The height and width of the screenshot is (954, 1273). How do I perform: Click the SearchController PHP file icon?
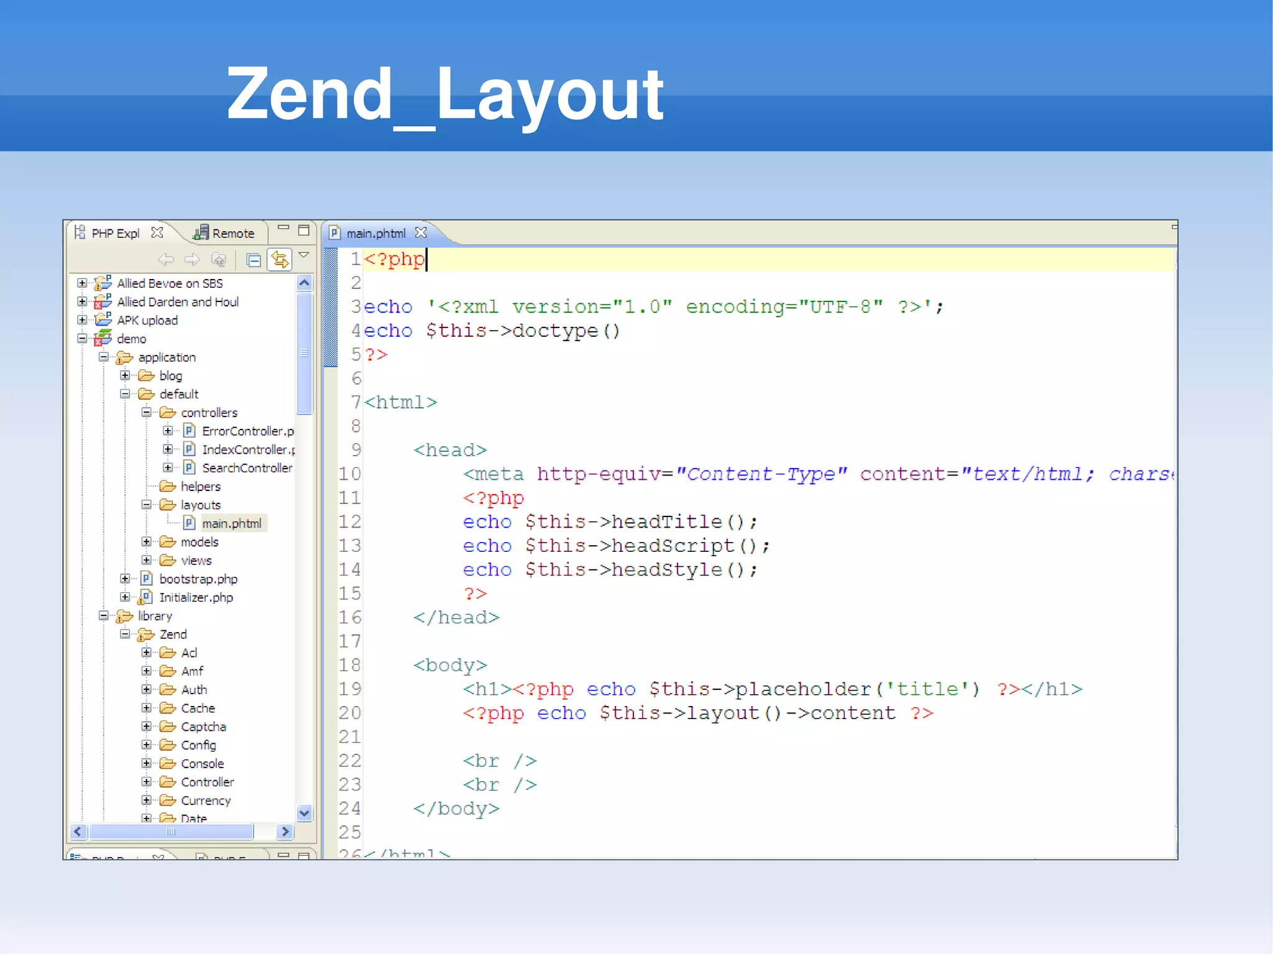pyautogui.click(x=190, y=467)
